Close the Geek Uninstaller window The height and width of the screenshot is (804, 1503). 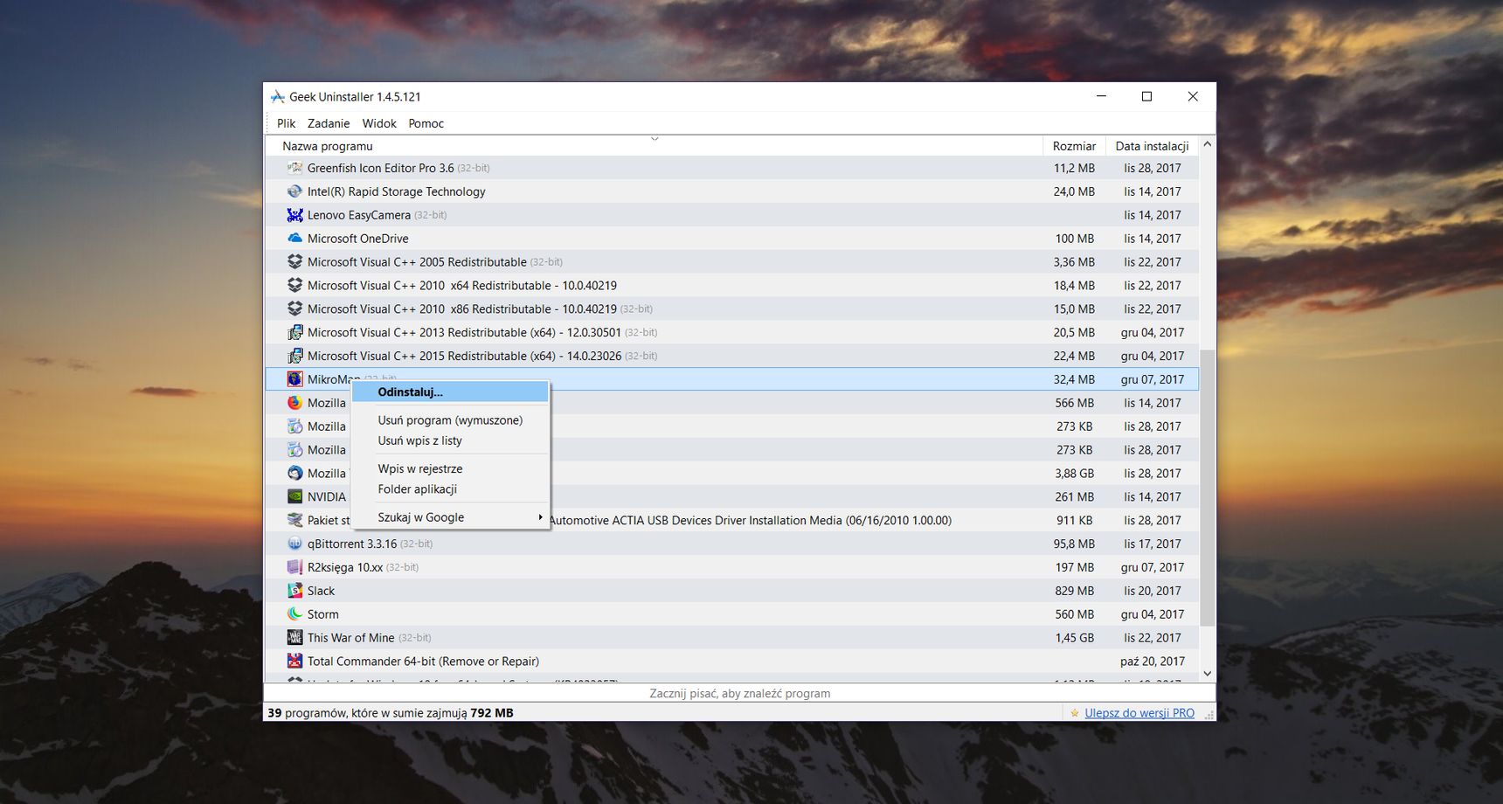click(x=1193, y=97)
